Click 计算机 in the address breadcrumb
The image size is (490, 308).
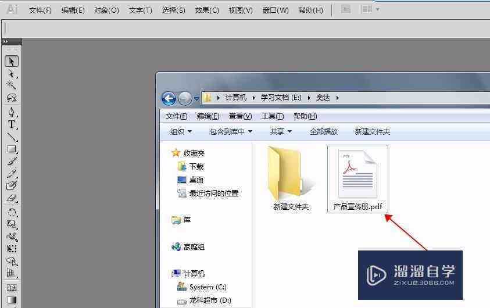point(236,98)
